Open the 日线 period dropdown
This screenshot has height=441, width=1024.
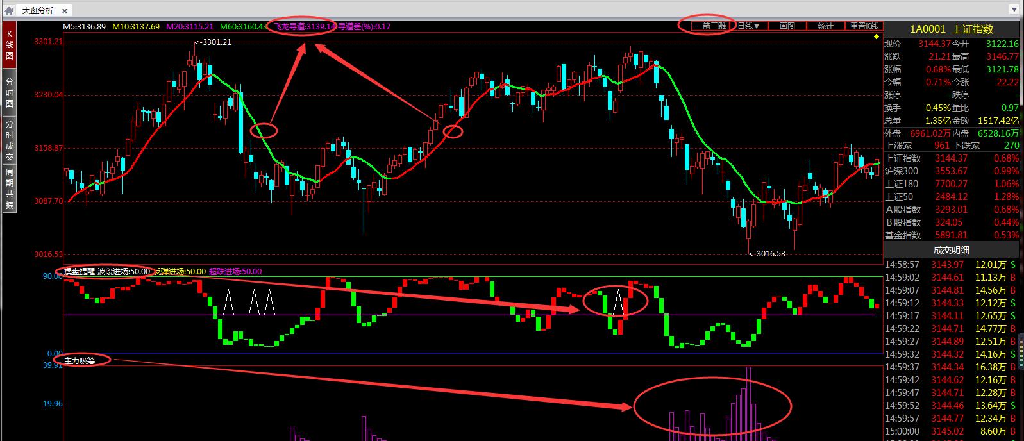749,26
